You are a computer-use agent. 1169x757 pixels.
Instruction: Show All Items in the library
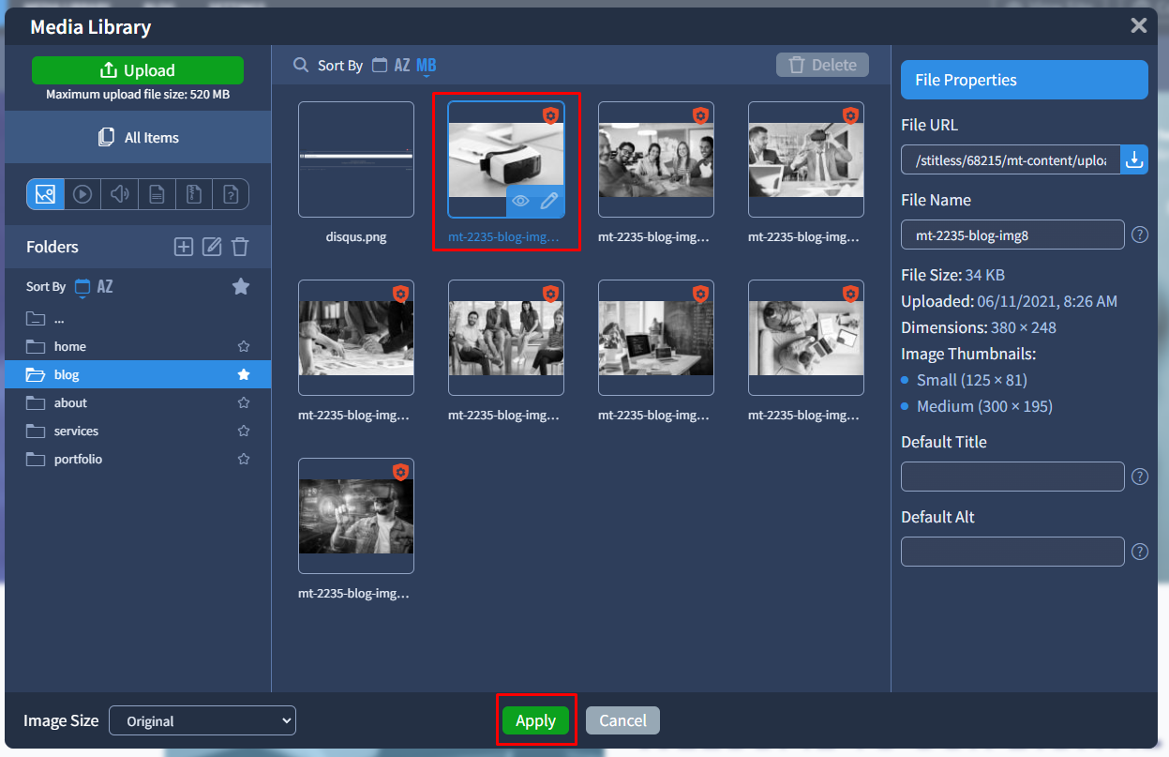tap(138, 137)
